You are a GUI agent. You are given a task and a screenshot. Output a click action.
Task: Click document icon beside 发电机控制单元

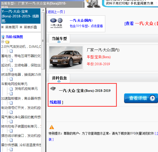point(11,89)
